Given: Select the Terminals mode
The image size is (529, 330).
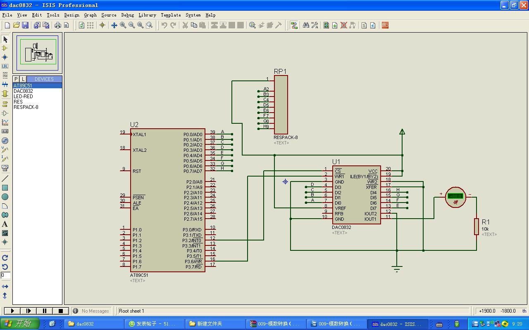Looking at the screenshot, I should (5, 104).
